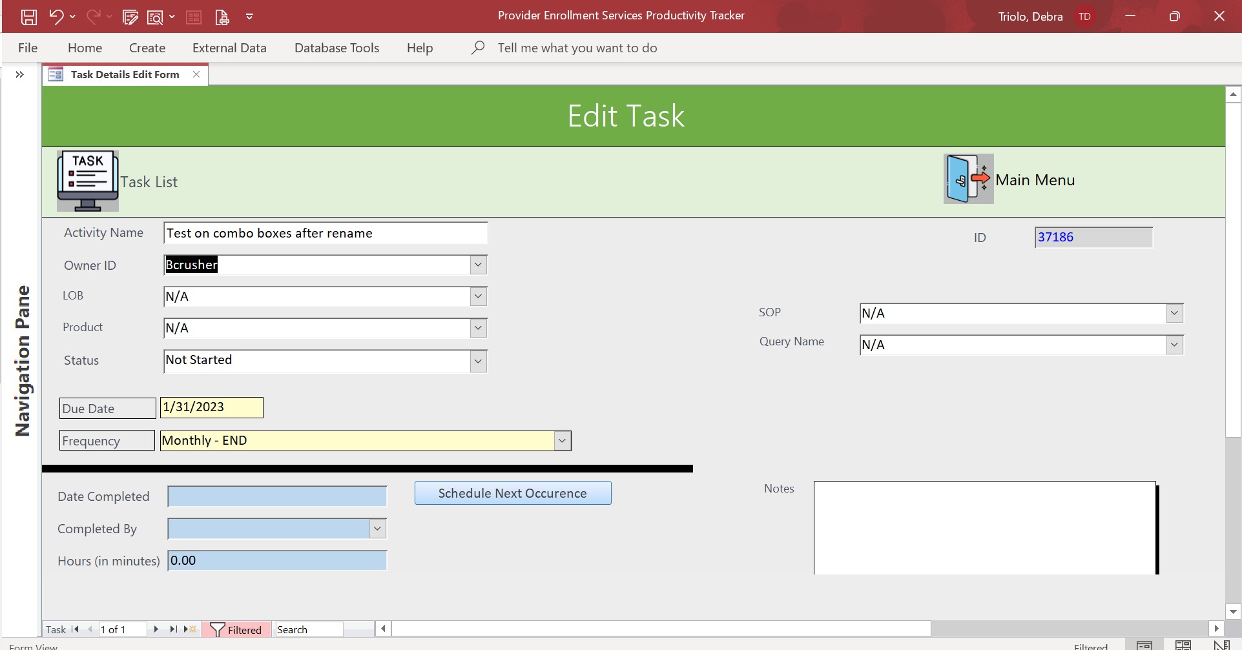Image resolution: width=1242 pixels, height=650 pixels.
Task: Jump to last record using navigation icon
Action: coord(172,629)
